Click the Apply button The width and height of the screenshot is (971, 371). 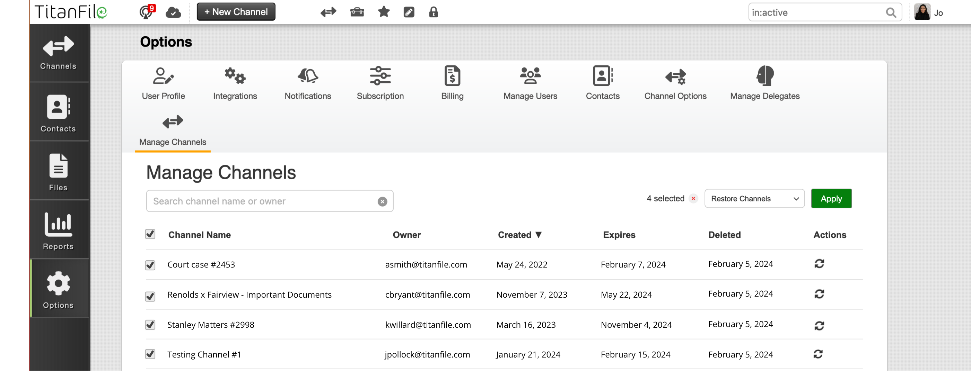coord(831,198)
